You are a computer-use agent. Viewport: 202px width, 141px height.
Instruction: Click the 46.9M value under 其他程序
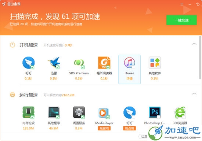pos(54,128)
